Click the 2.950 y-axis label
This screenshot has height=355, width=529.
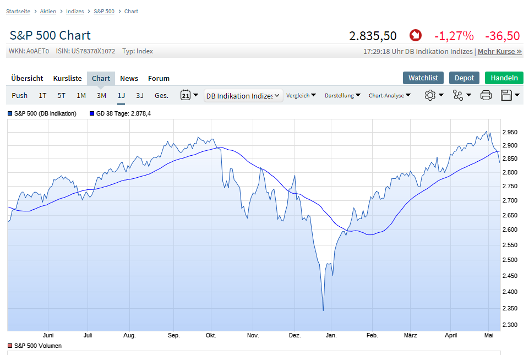click(510, 132)
